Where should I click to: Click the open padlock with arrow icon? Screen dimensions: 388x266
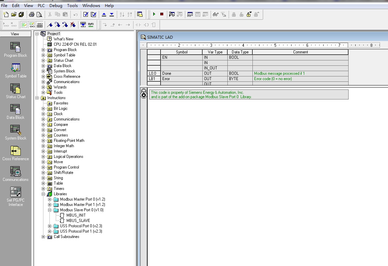pyautogui.click(x=249, y=15)
